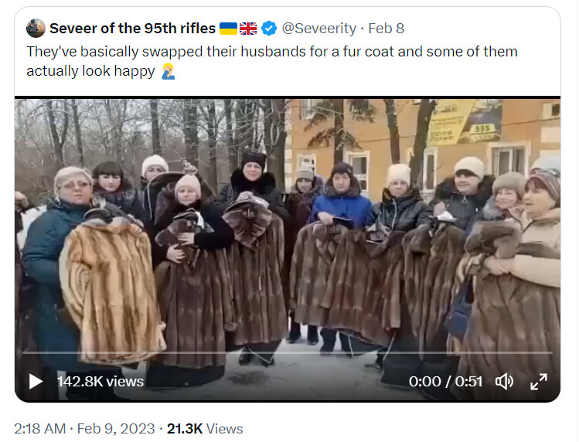579x442 pixels.
Task: Click the quoted tweet text
Action: [x=272, y=61]
